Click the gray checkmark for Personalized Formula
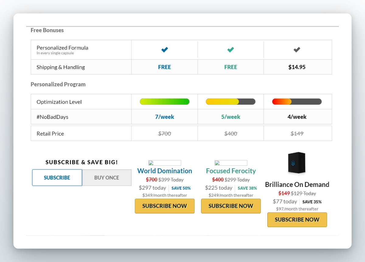 click(297, 50)
